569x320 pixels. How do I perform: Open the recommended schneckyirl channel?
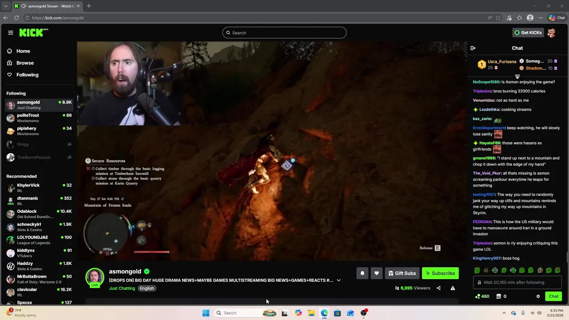[39, 227]
